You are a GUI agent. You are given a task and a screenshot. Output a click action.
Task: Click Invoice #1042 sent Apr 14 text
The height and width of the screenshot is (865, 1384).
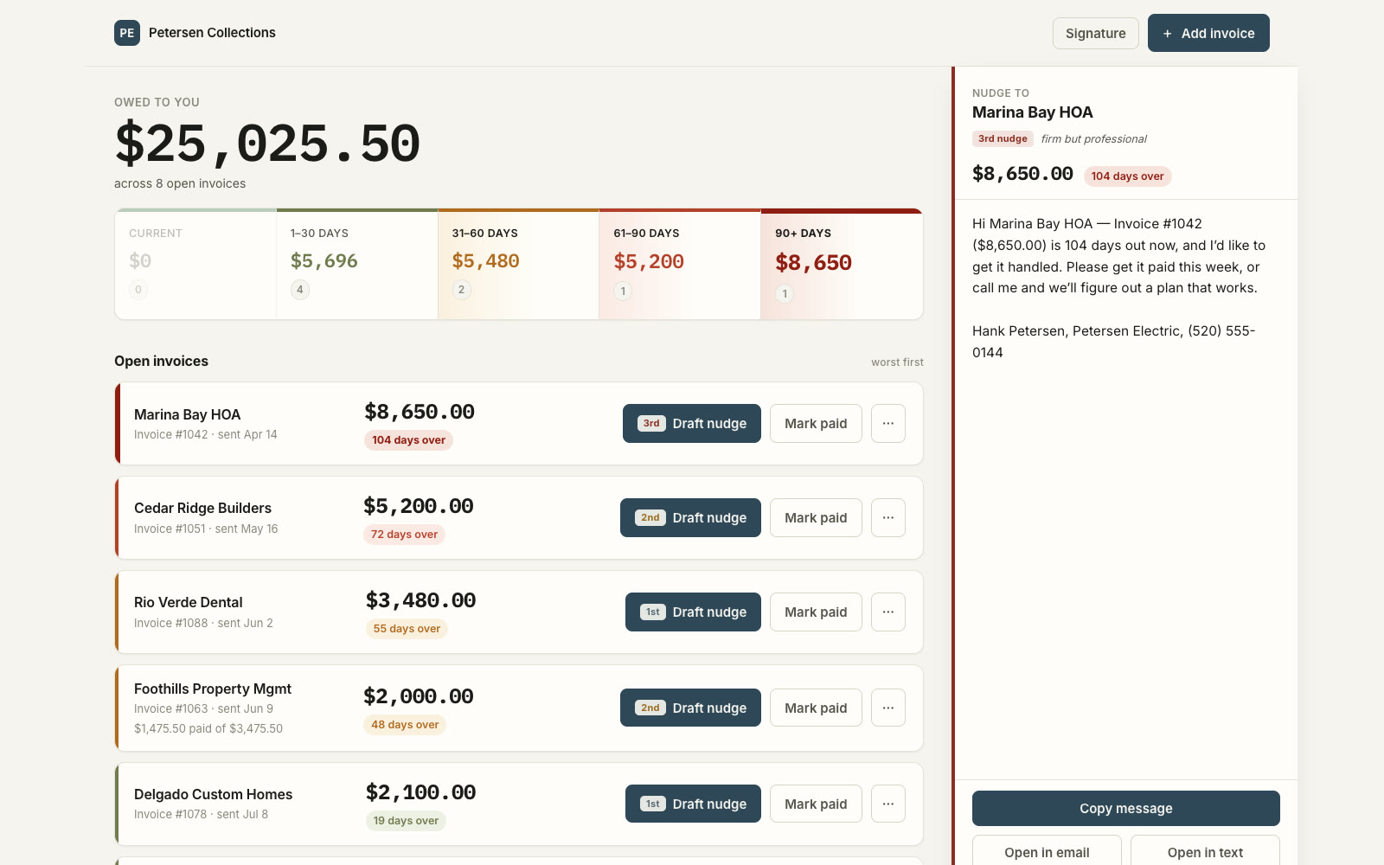coord(206,435)
